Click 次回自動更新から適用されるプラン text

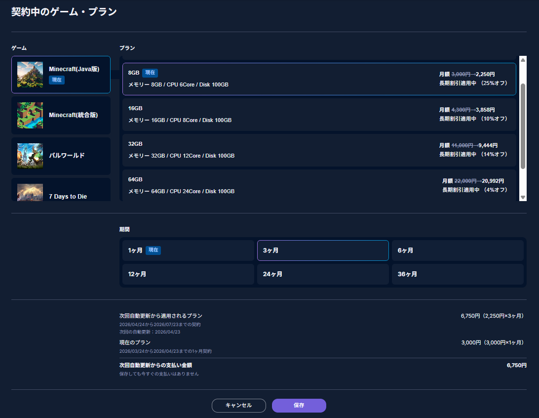[x=161, y=316]
